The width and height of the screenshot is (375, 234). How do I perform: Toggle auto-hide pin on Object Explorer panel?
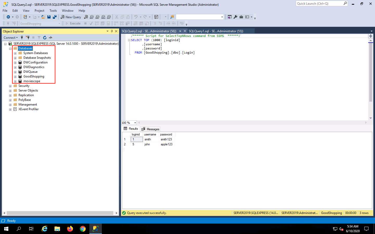point(112,31)
